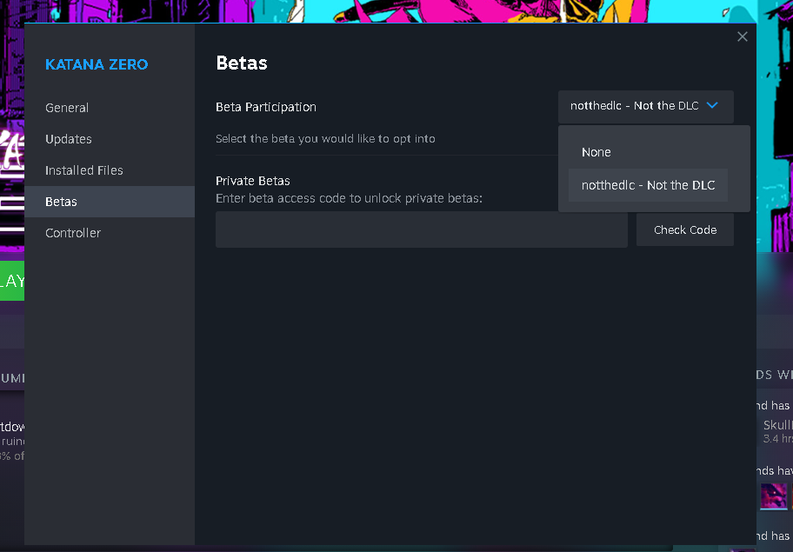Select 'notthedlc - Not the DLC' list option
Image resolution: width=793 pixels, height=552 pixels.
click(x=648, y=185)
